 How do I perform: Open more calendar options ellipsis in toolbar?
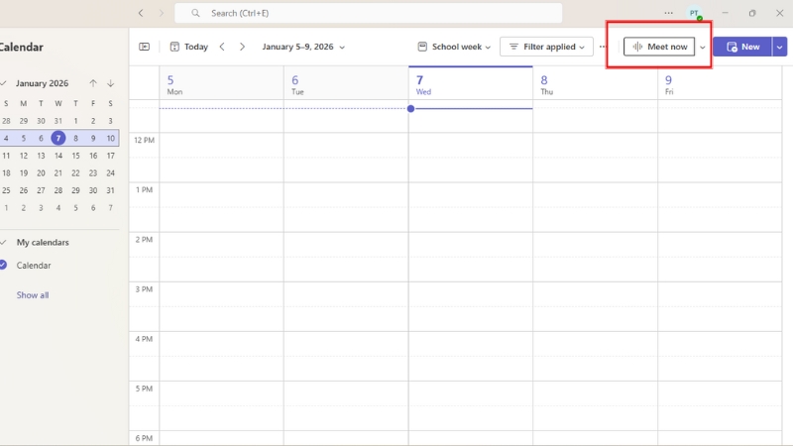click(603, 47)
